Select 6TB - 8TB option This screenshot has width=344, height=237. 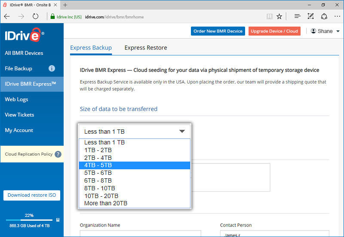(x=135, y=180)
